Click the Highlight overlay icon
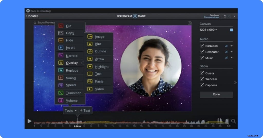263x138 pixels. click(x=90, y=66)
